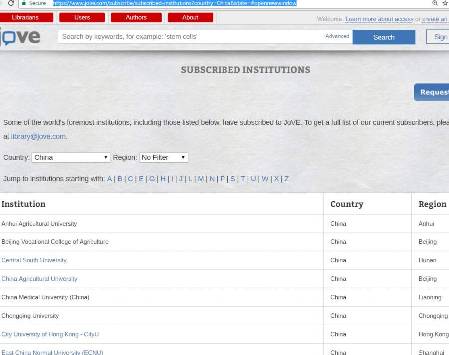This screenshot has width=449, height=355.
Task: Open the Advanced search link
Action: [x=337, y=36]
